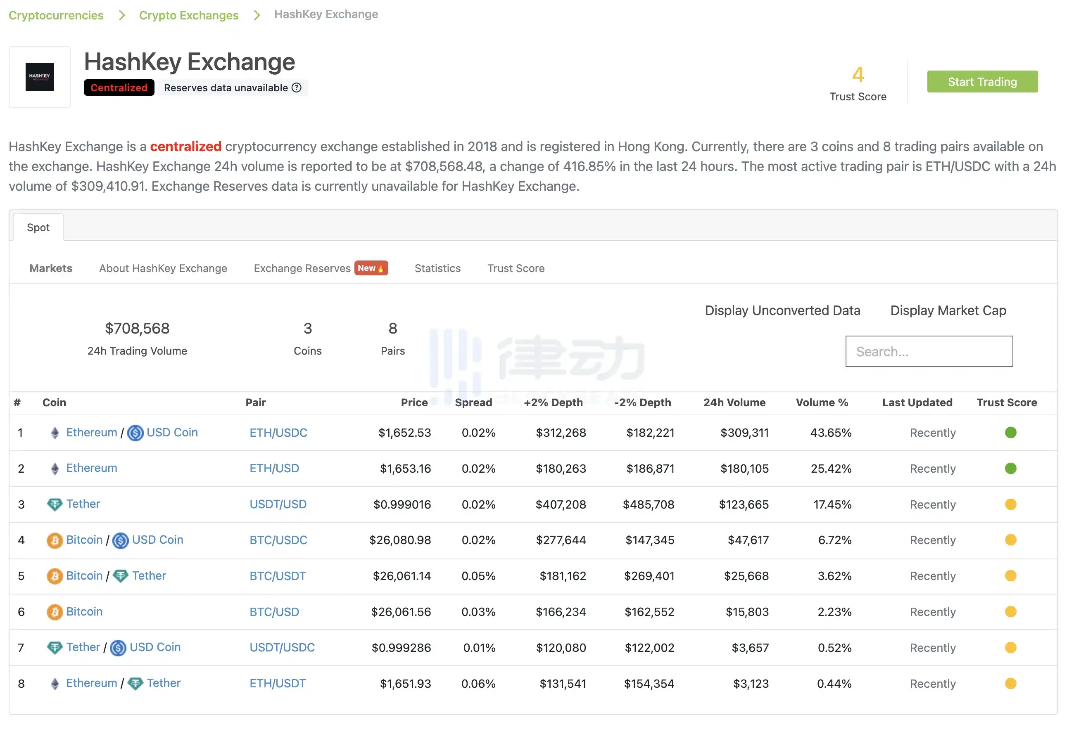Open Bitcoin coin link in row 6
This screenshot has height=734, width=1074.
tap(84, 611)
